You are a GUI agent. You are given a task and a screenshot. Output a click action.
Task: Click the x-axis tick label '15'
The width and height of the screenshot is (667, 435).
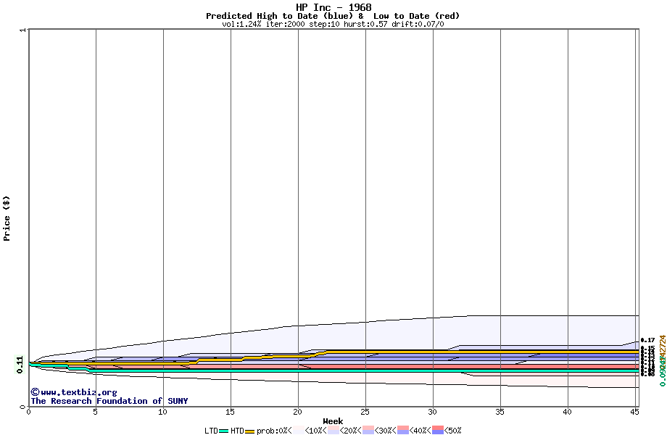pyautogui.click(x=230, y=412)
